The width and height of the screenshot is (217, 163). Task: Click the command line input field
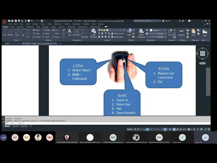click(x=108, y=123)
